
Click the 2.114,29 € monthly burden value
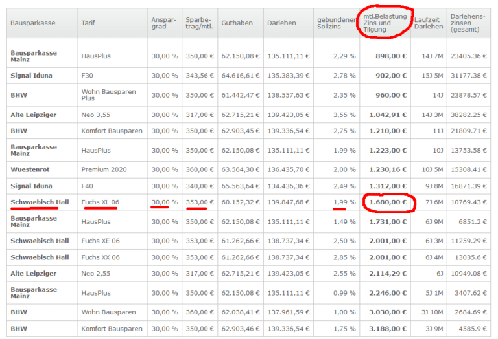[x=388, y=274]
